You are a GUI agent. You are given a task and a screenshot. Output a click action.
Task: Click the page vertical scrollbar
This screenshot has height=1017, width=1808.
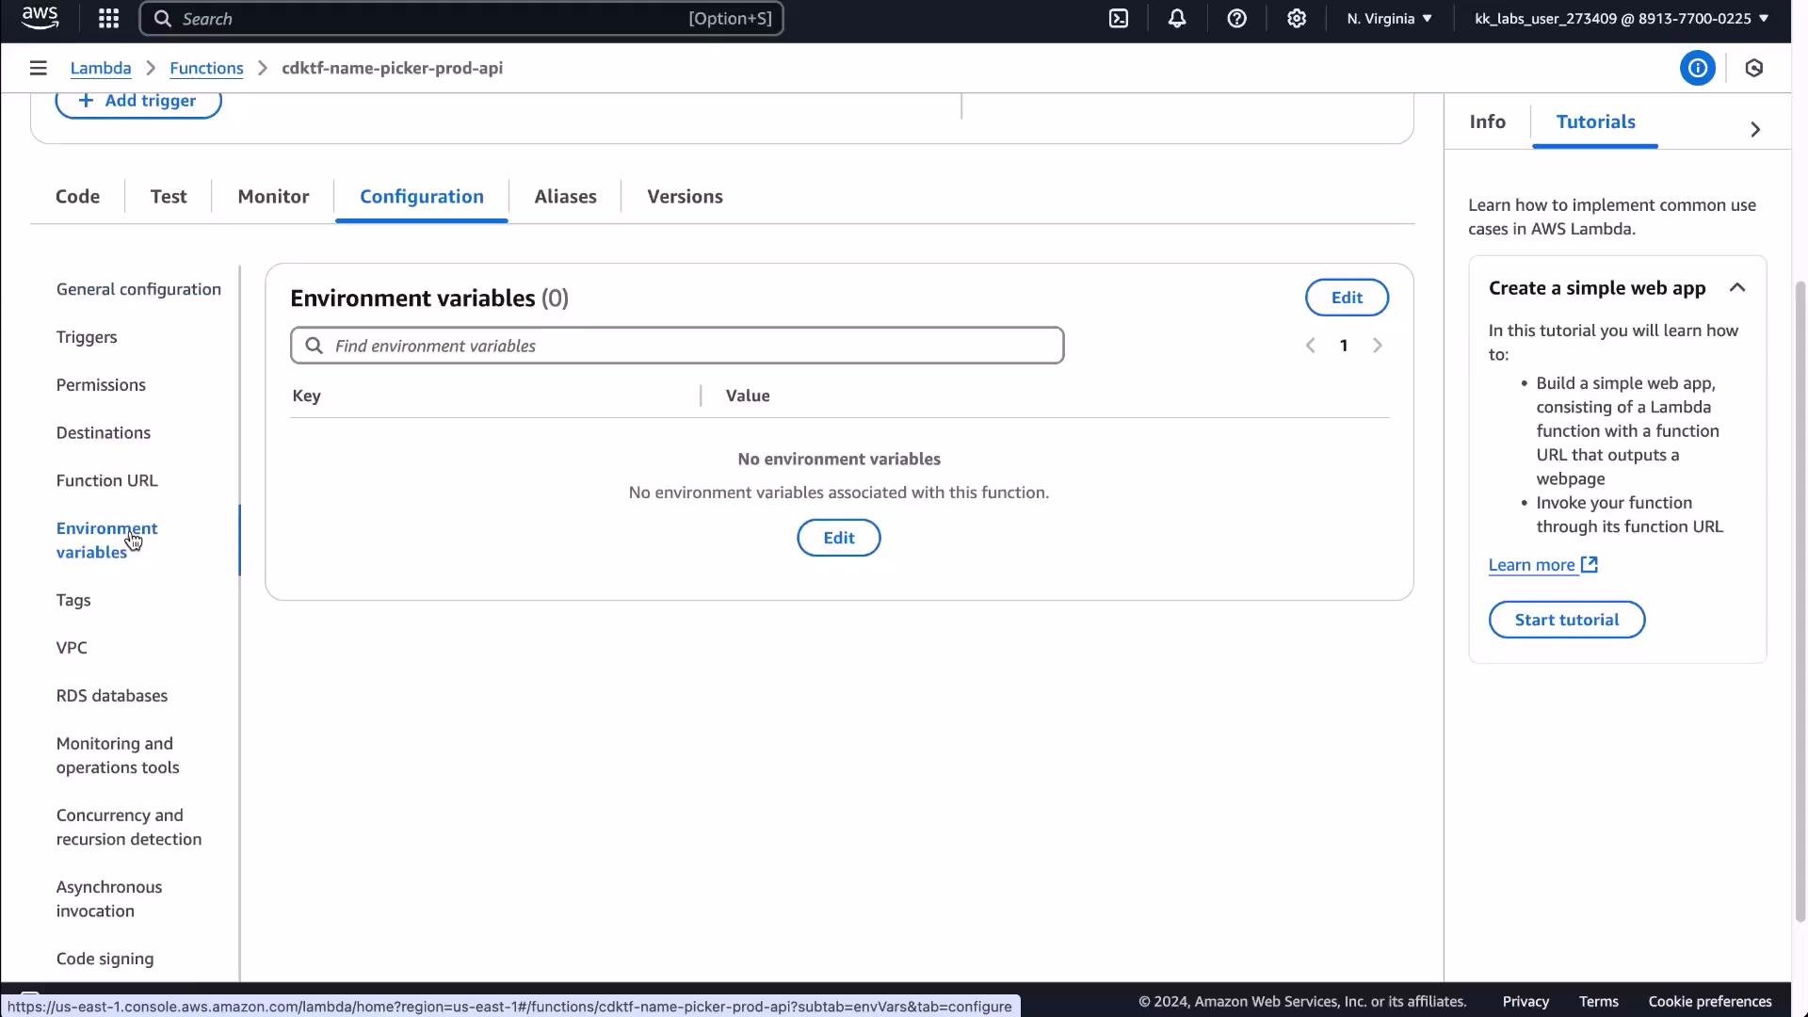pyautogui.click(x=1800, y=600)
